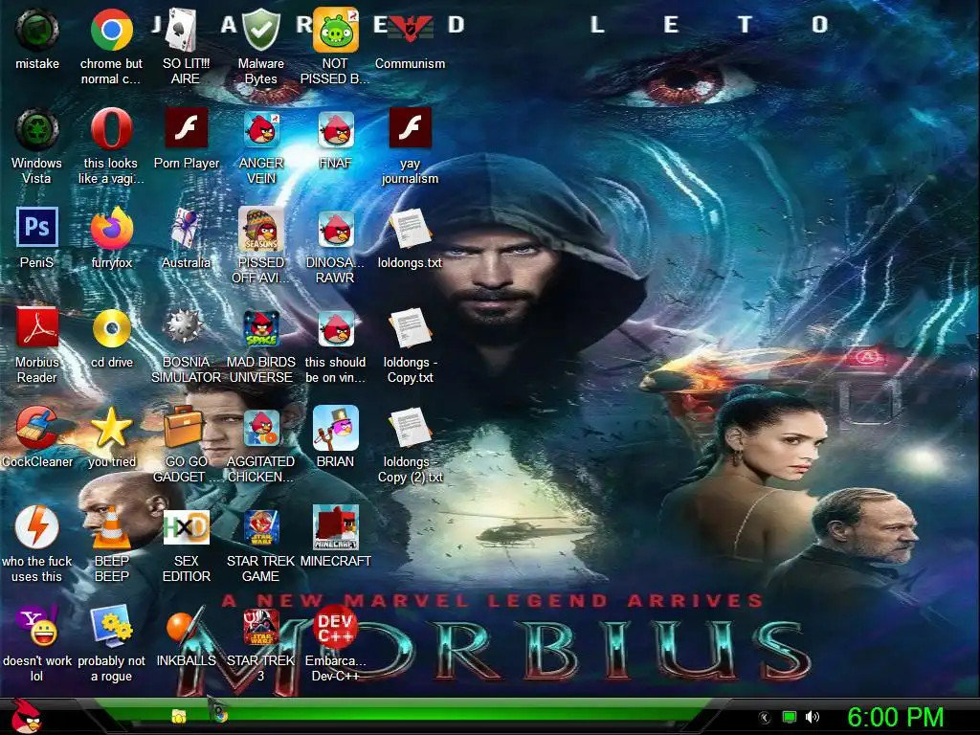Open the 'Windows Vista' recycle bin icon
Screen dimensions: 980x735
click(x=37, y=129)
